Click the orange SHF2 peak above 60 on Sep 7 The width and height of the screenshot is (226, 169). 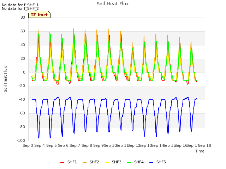click(73, 29)
